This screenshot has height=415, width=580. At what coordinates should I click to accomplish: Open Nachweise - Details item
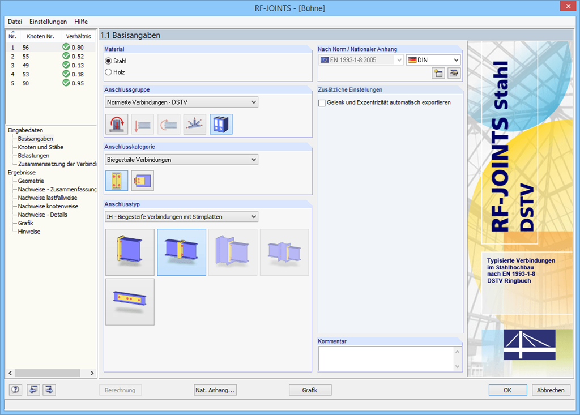coord(42,215)
